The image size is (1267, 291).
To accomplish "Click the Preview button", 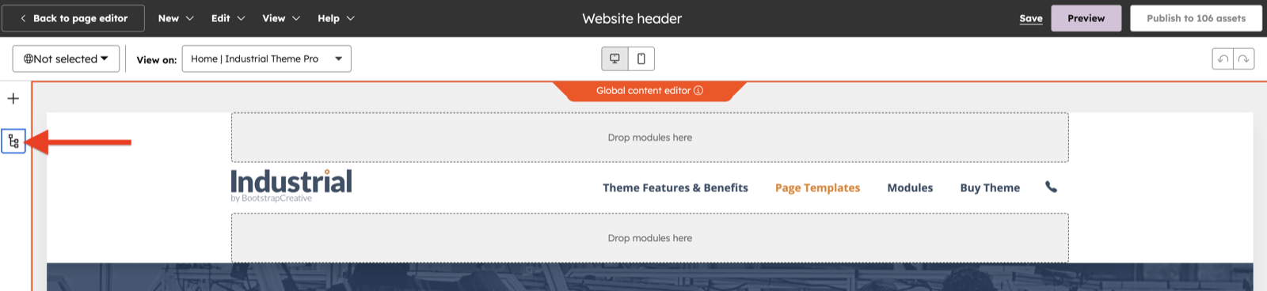I will 1086,18.
